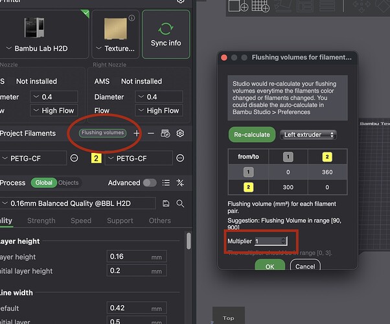Open the left nozzle High Flow dropdown

(54, 111)
